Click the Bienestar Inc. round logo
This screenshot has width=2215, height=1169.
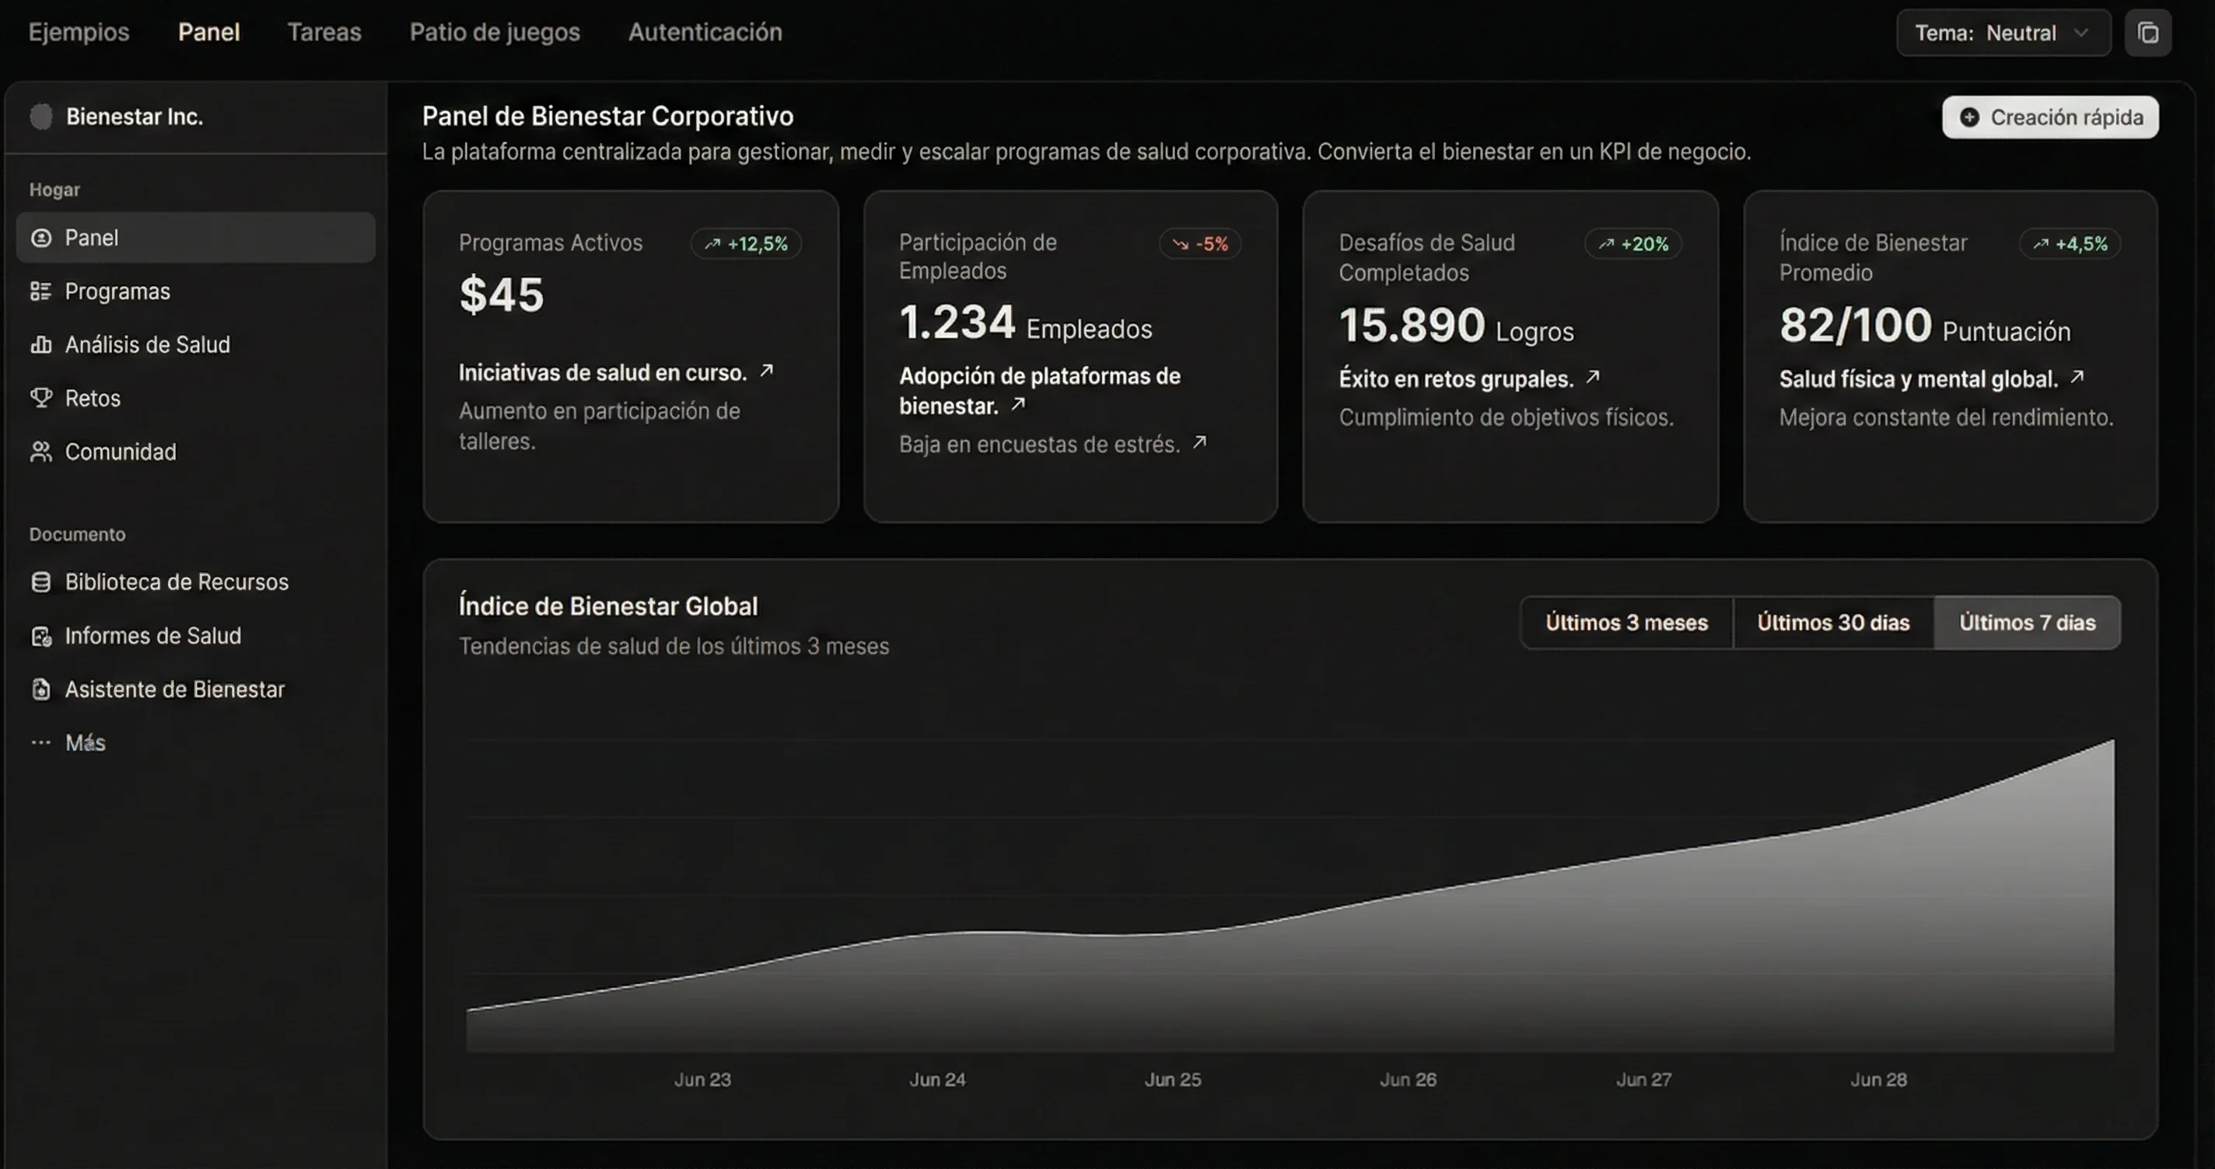click(41, 116)
